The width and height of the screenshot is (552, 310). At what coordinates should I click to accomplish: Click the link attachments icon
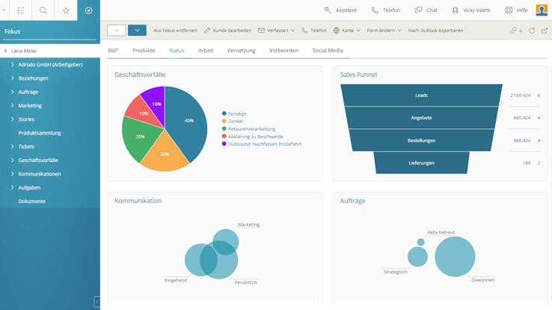click(x=515, y=31)
